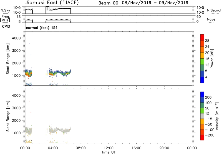
Task: Click the Slant Range label of power panel
Action: [x=8, y=59]
